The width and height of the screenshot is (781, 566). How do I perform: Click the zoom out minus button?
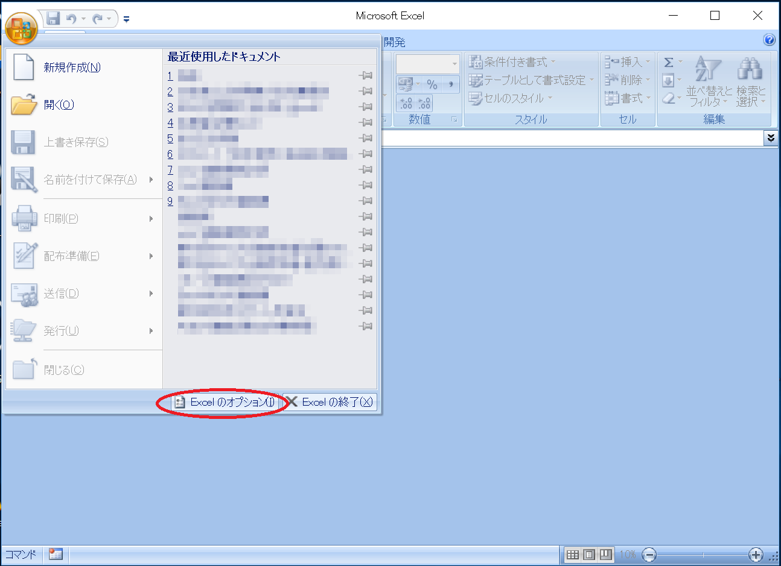[x=649, y=555]
